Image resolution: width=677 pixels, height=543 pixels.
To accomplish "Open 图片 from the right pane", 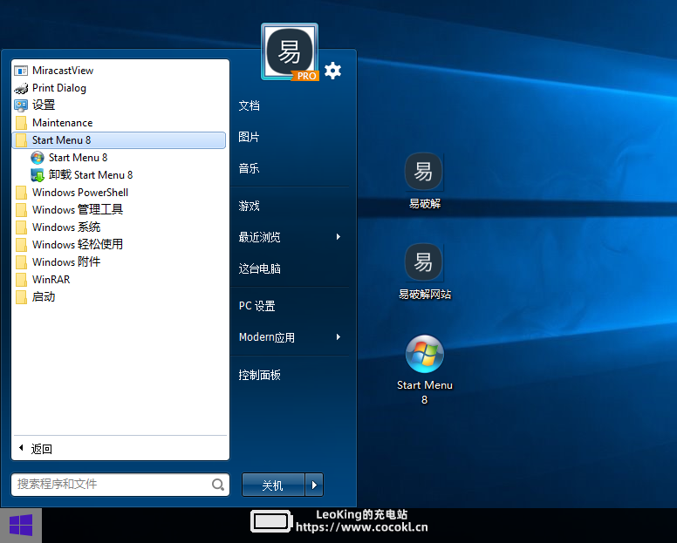I will pos(250,137).
